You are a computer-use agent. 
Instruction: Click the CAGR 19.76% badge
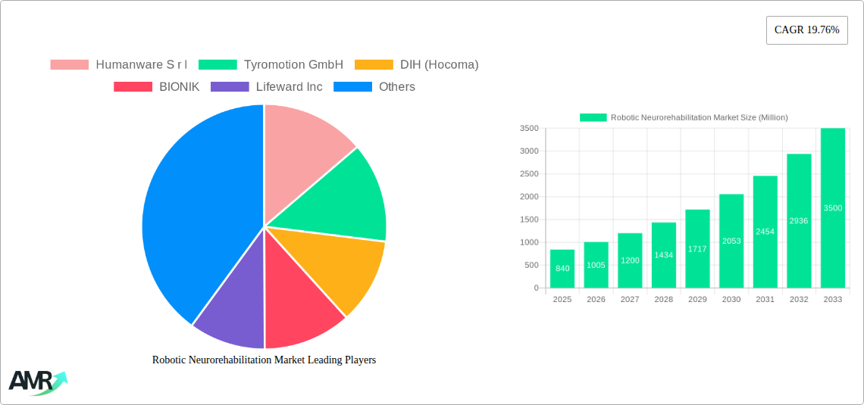tap(806, 30)
